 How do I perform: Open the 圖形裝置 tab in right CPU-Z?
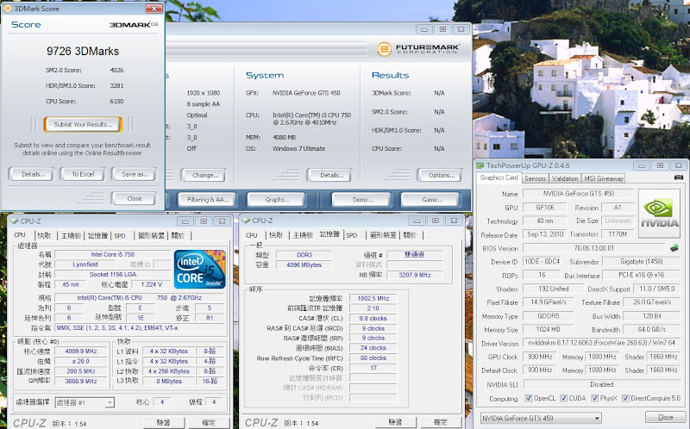[x=383, y=235]
